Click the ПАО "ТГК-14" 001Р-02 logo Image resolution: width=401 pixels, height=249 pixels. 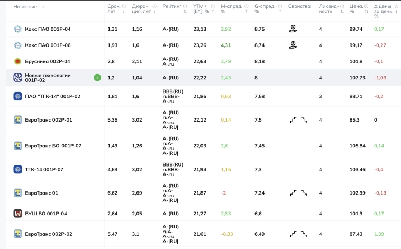point(17,96)
